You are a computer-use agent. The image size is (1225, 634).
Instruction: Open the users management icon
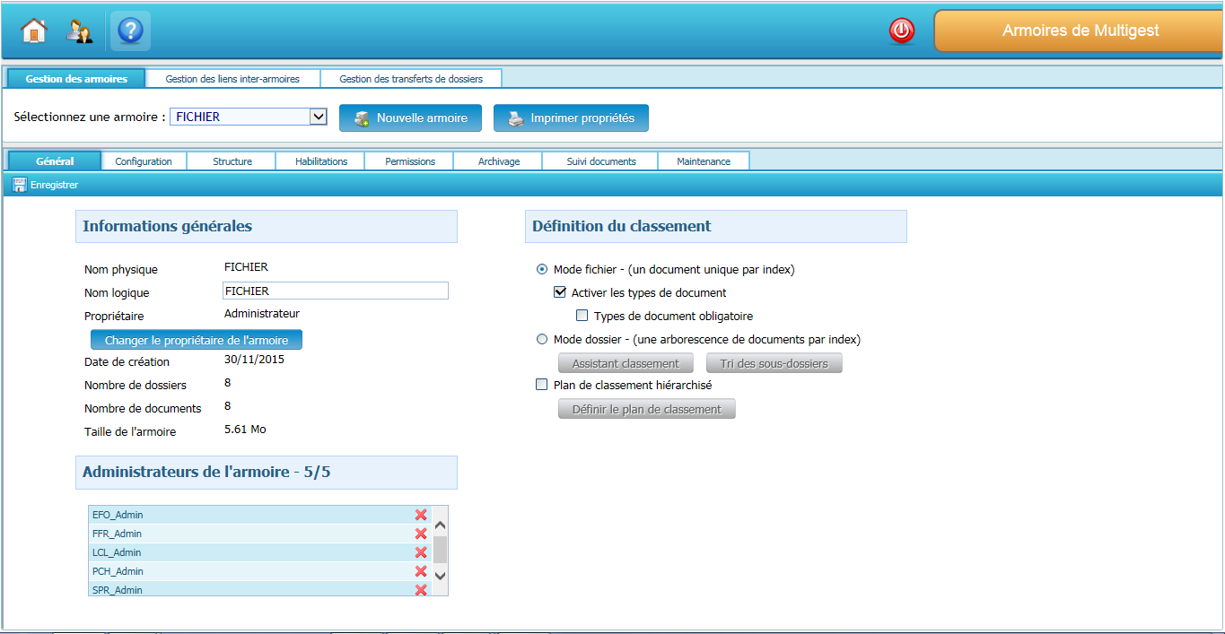point(81,30)
